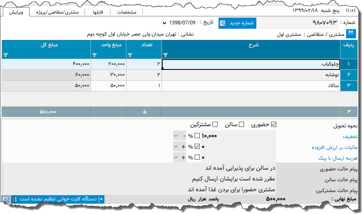Click the شماره جدید button
Viewport: 362px width, 214px height.
point(237,23)
